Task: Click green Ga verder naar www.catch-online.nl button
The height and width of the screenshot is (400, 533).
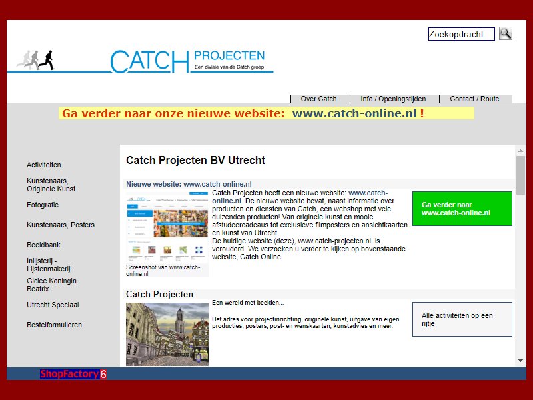Action: (x=462, y=209)
